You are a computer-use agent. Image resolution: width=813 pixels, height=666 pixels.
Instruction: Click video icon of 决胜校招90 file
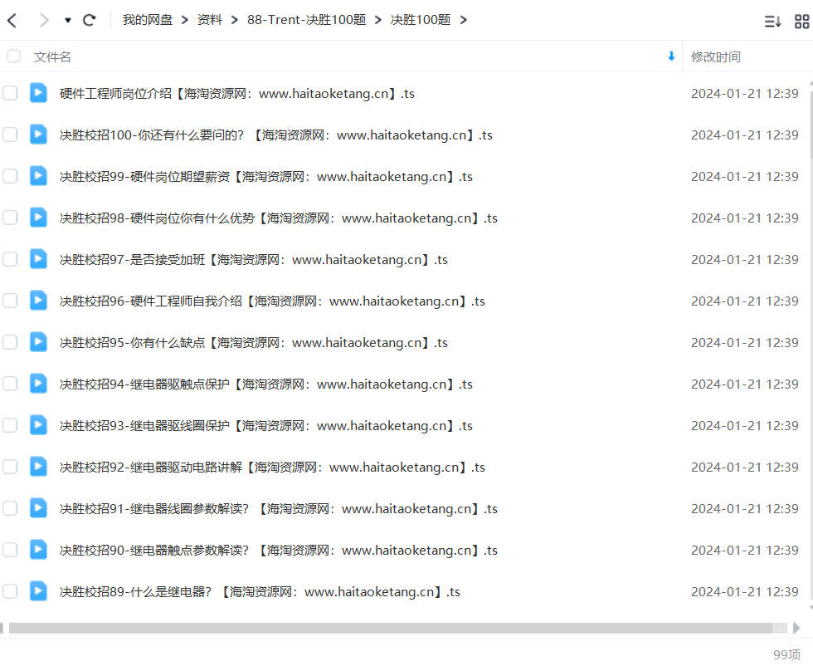(x=38, y=550)
